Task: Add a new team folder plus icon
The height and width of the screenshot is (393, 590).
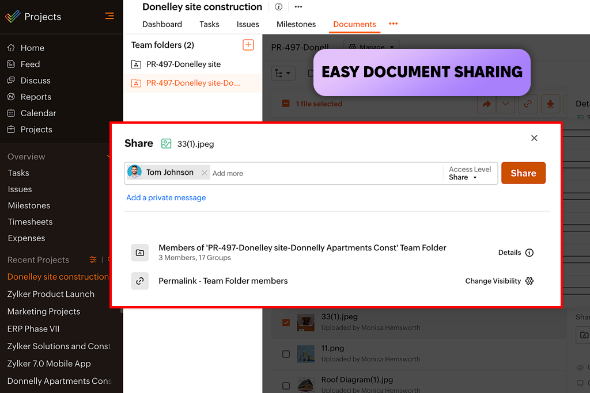Action: pyautogui.click(x=248, y=45)
